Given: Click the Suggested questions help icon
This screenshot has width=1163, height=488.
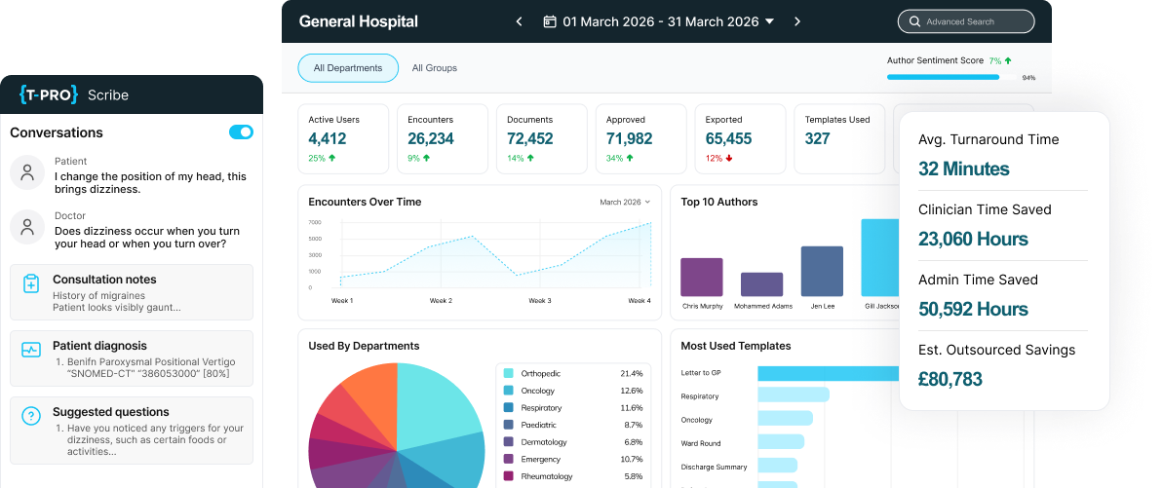Looking at the screenshot, I should [31, 416].
